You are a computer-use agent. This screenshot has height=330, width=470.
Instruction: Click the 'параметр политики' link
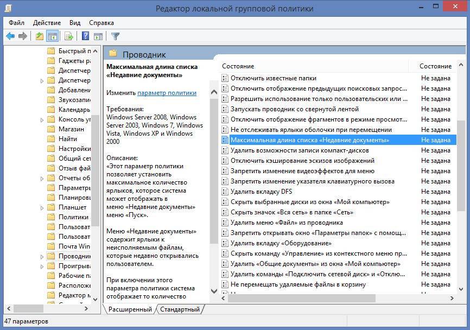click(x=167, y=93)
